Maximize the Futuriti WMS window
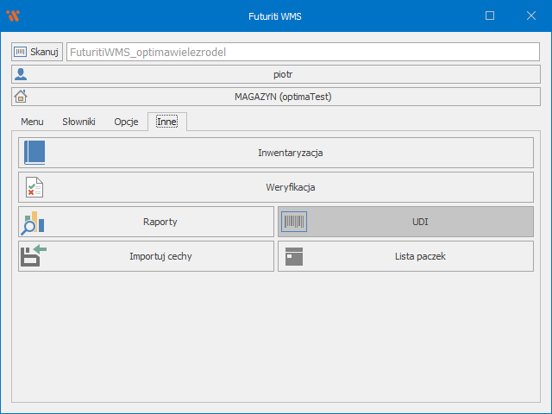 tap(490, 16)
